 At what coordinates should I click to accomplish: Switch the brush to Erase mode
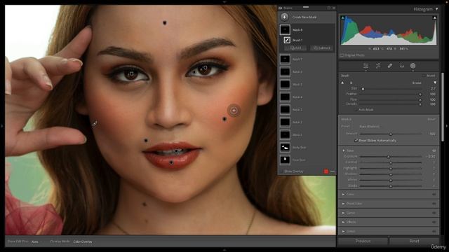tap(417, 83)
